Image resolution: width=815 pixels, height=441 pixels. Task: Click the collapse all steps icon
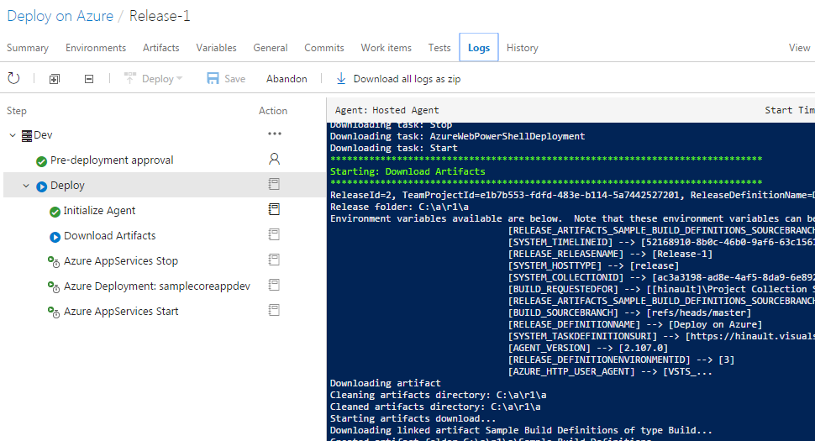(89, 79)
